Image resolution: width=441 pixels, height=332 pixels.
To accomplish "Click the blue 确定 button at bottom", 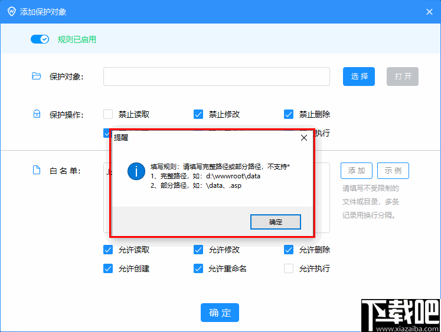I will [x=220, y=313].
